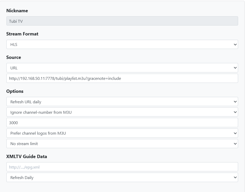Click the starting channel number field showing 3000
The width and height of the screenshot is (245, 192).
pos(122,123)
